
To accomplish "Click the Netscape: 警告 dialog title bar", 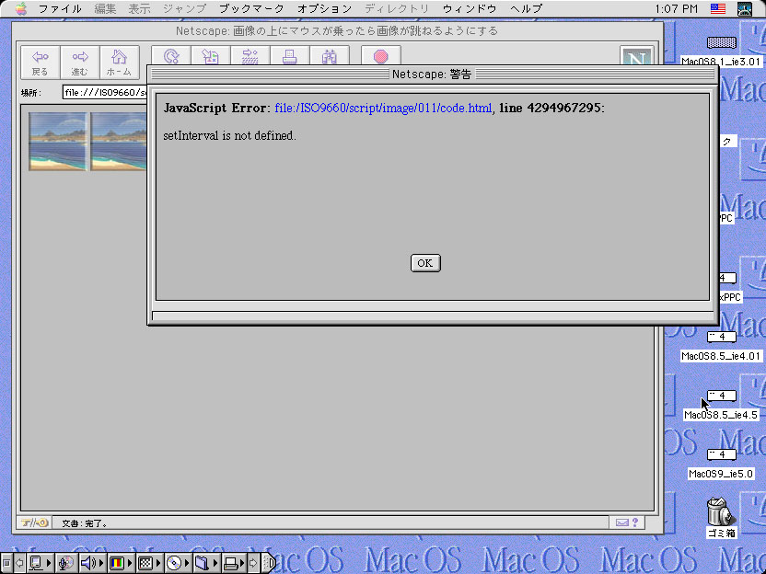I will (x=433, y=75).
